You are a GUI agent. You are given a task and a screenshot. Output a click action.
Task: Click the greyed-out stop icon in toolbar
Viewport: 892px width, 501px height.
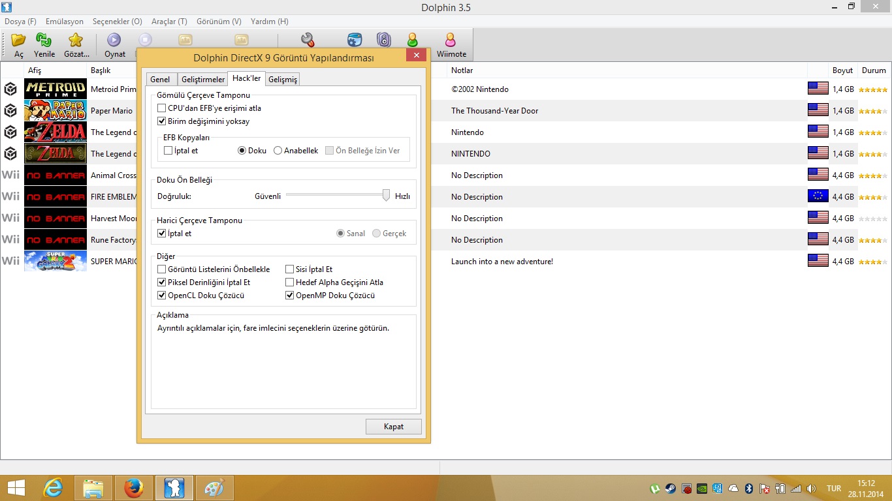pos(146,40)
